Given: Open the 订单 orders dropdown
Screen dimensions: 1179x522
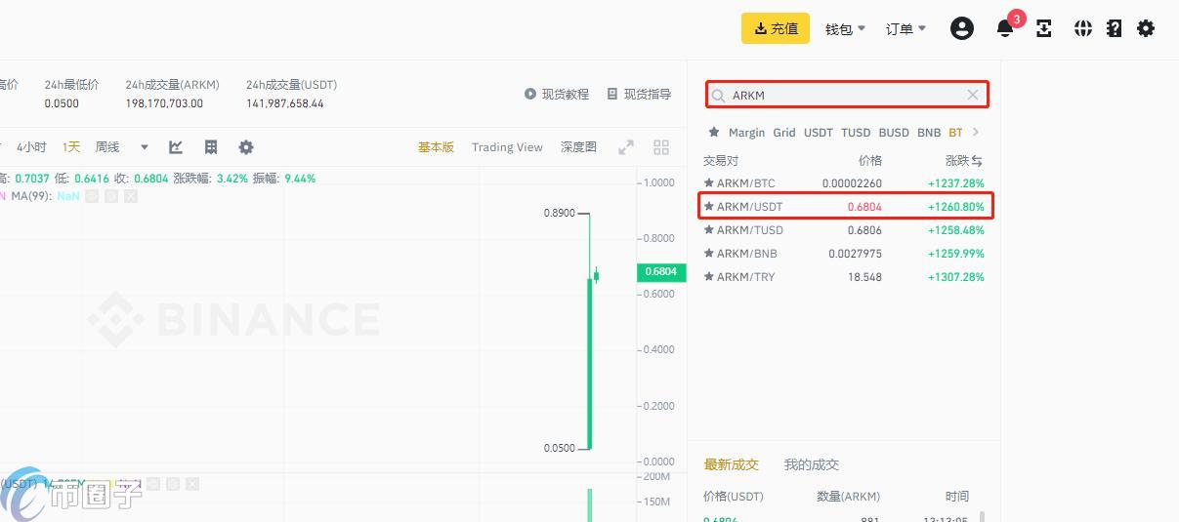Looking at the screenshot, I should pos(905,29).
